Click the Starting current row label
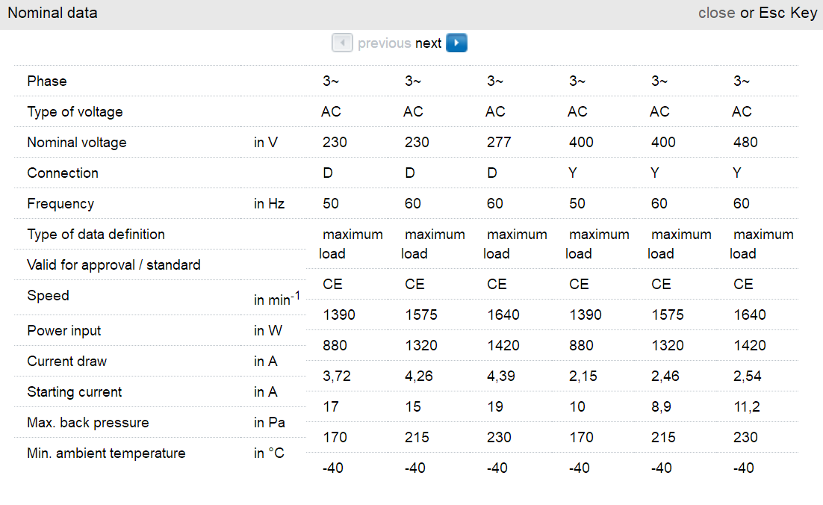 [75, 391]
